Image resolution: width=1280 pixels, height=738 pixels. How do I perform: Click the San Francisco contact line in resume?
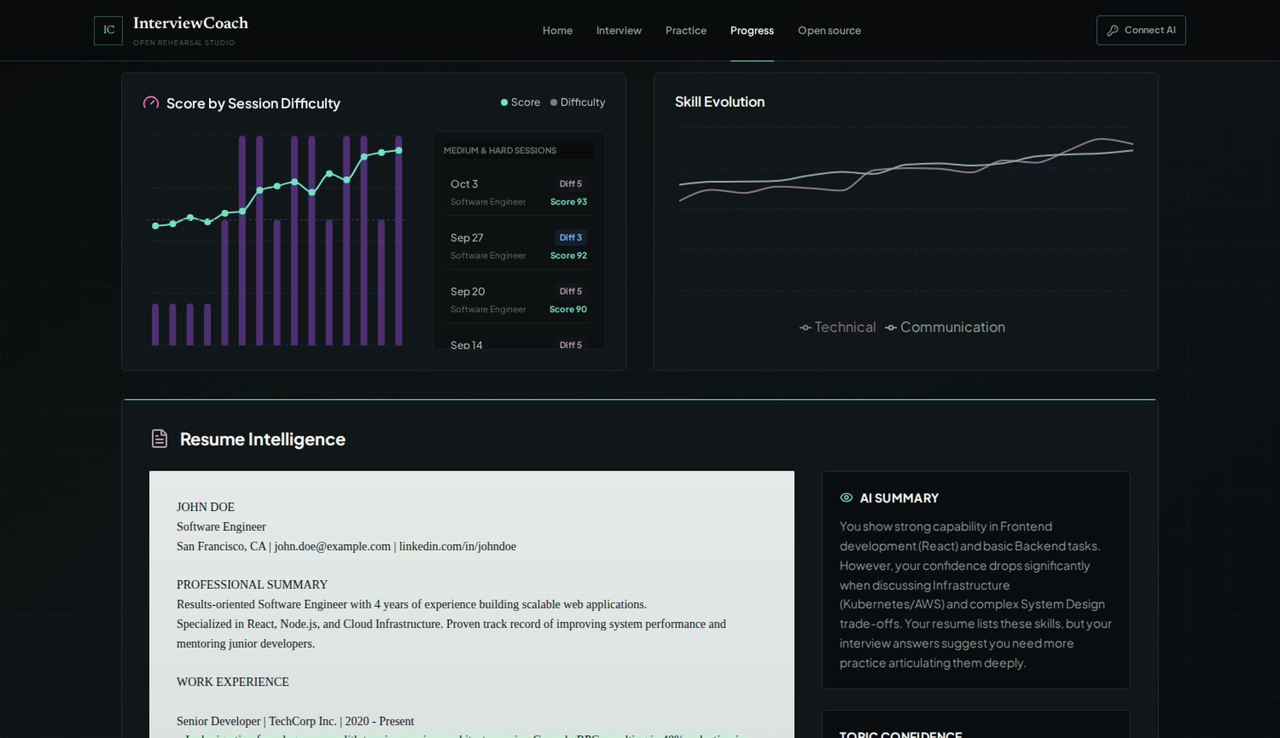pyautogui.click(x=346, y=546)
